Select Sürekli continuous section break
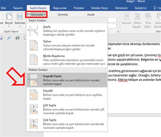Image resolution: width=161 pixels, height=137 pixels. coord(67,95)
